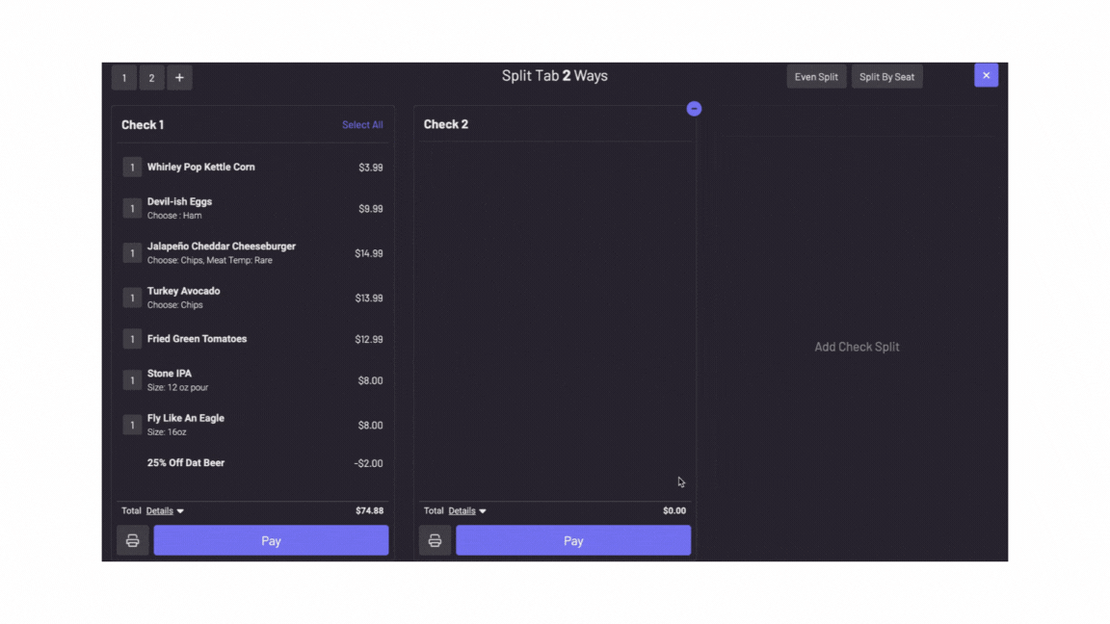The height and width of the screenshot is (624, 1110).
Task: Add a new split with plus icon
Action: [179, 78]
